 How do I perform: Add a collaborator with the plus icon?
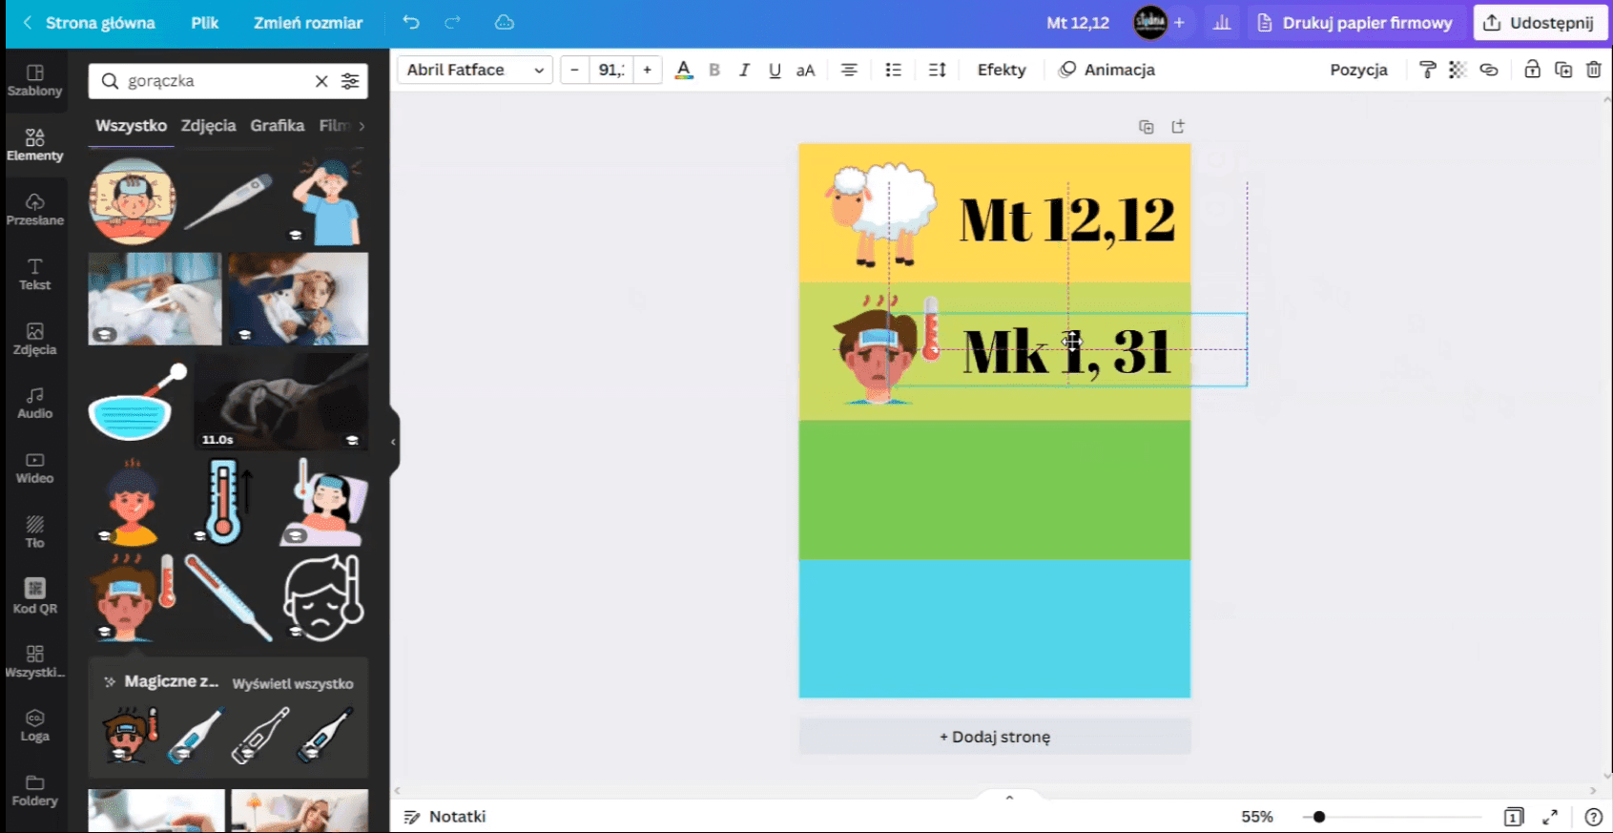pos(1179,23)
